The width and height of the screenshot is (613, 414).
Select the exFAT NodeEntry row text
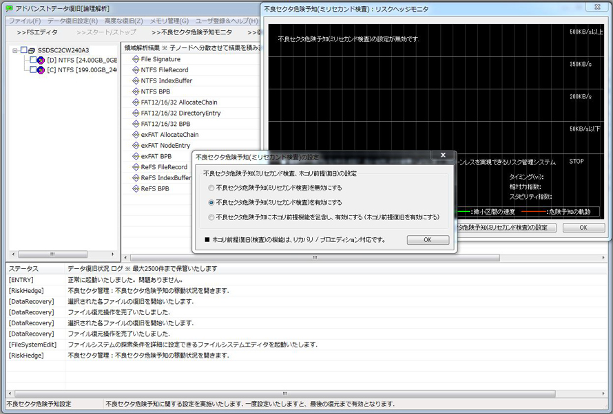165,146
